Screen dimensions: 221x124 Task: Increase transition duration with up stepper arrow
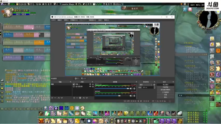[154, 87]
